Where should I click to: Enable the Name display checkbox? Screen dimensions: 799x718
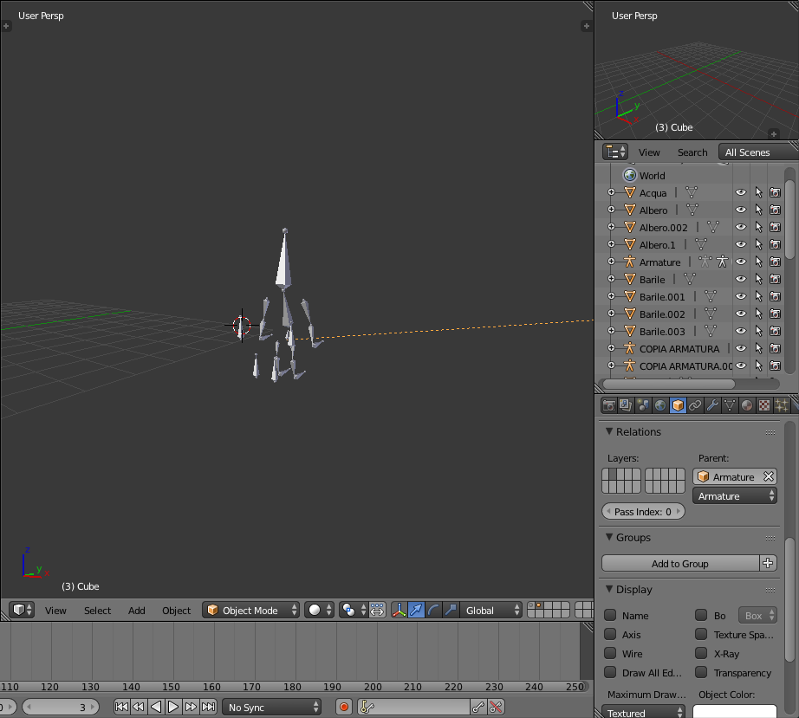610,615
